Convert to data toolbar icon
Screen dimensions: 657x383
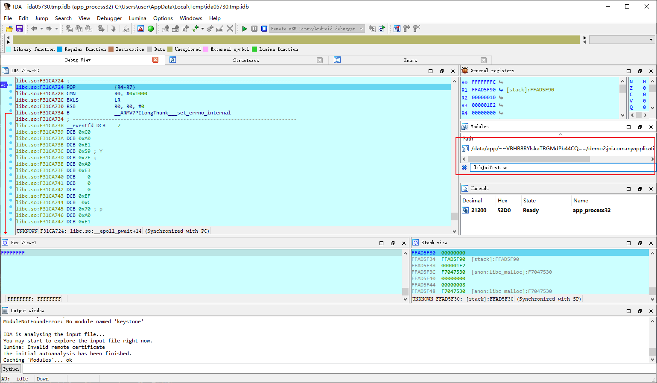coord(175,29)
